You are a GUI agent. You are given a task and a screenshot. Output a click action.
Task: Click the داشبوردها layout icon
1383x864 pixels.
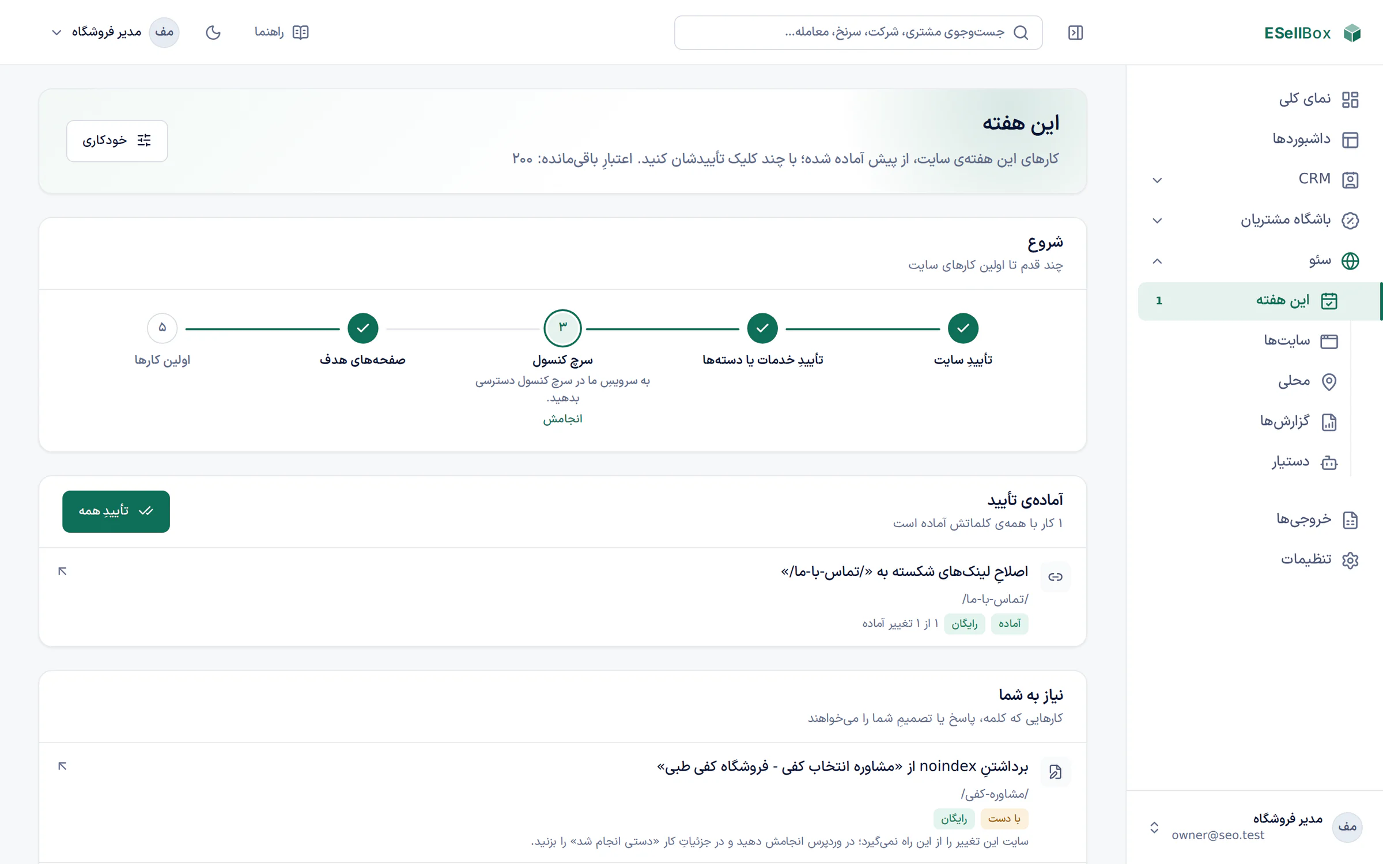(1350, 140)
